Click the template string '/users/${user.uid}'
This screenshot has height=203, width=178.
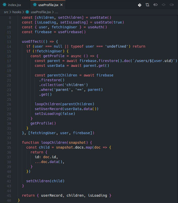click(154, 61)
